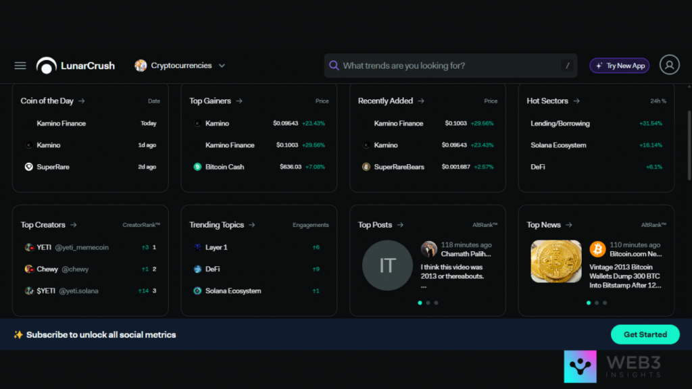Click the Get Started button
This screenshot has height=389, width=692.
645,335
